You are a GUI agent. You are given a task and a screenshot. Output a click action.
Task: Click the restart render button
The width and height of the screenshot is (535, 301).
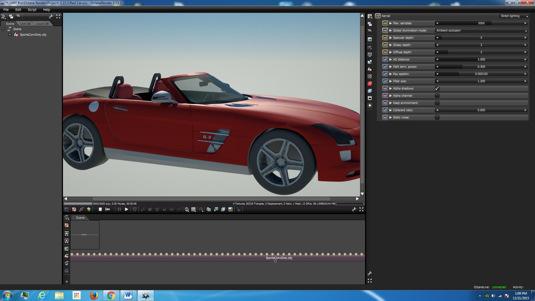[x=108, y=209]
